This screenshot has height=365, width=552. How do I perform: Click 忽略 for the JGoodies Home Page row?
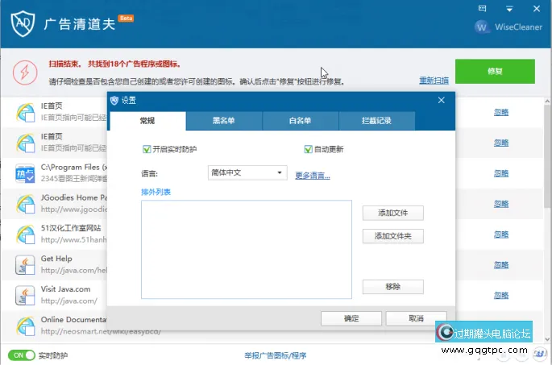501,204
